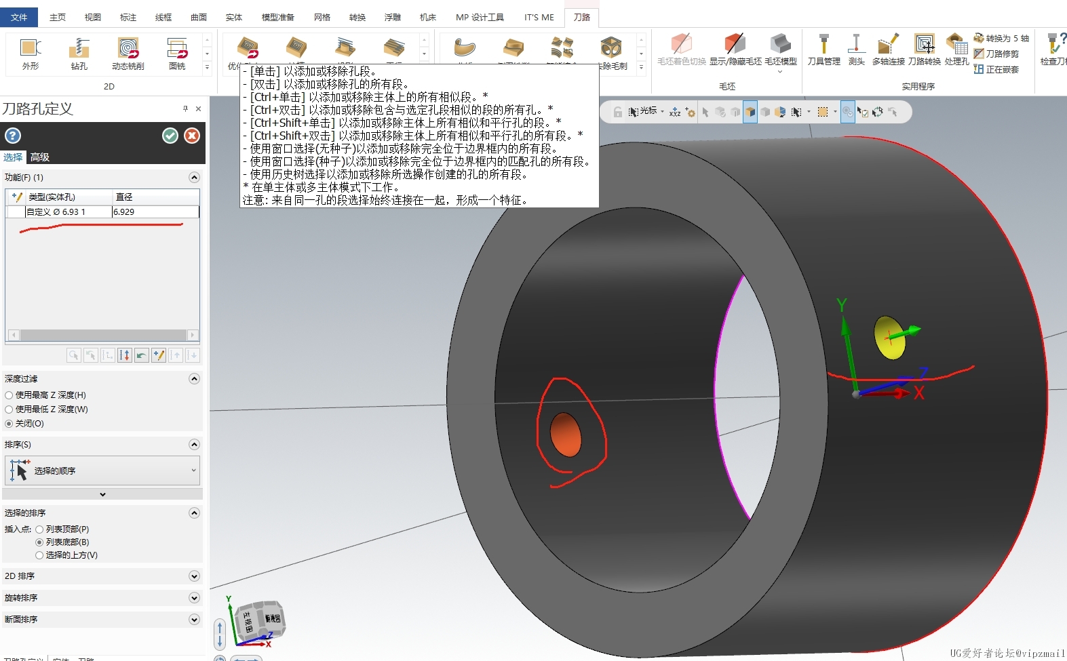
Task: Expand the more-options chevron below sort dropdown
Action: pos(102,494)
